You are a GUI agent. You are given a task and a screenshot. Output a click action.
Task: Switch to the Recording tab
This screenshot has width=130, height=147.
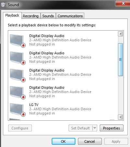[31, 16]
